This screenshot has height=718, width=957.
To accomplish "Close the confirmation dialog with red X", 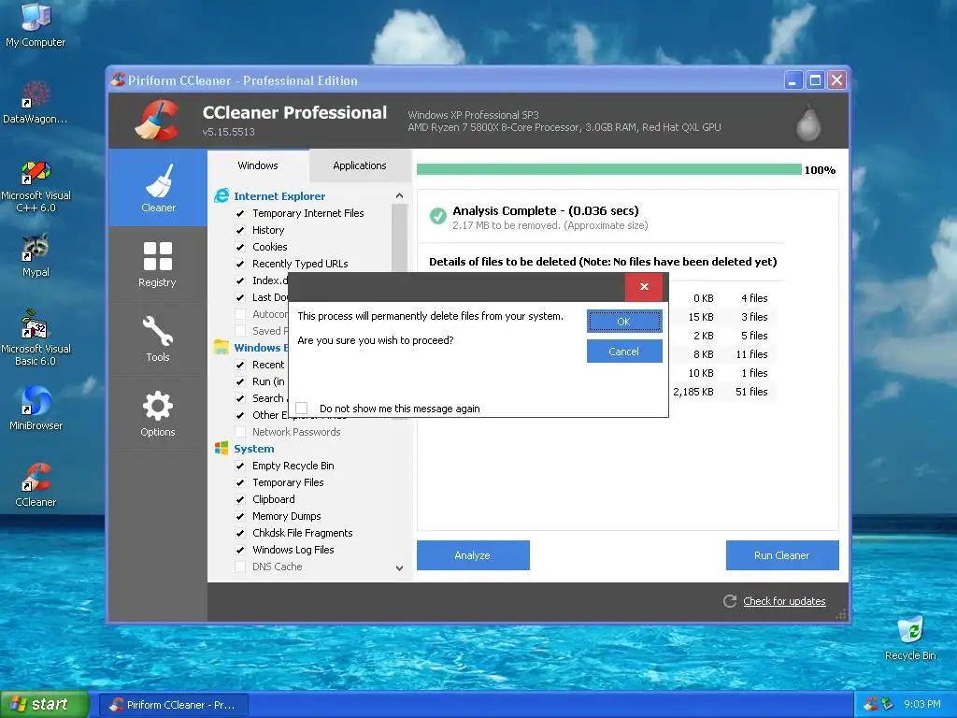I will pos(644,286).
